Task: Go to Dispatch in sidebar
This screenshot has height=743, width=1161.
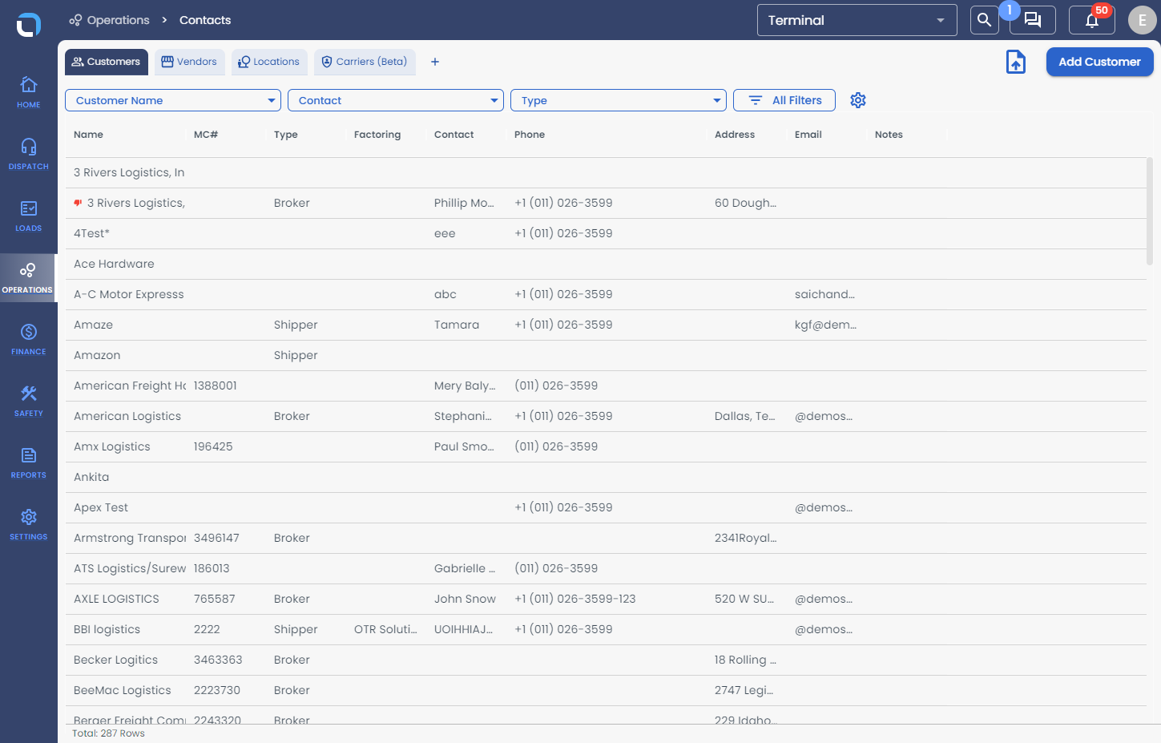Action: [28, 155]
